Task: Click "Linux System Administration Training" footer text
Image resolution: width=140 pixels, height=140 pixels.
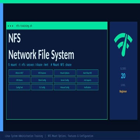Action: pyautogui.click(x=24, y=136)
